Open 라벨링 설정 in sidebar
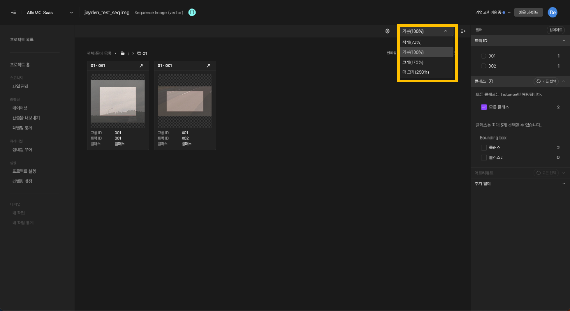 click(22, 182)
